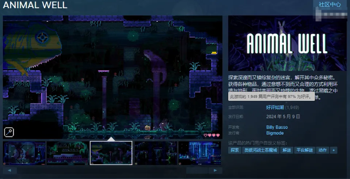
Task: Click the 动作 tag
Action: click(323, 150)
